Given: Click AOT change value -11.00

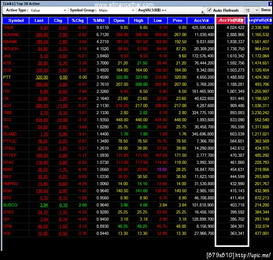Looking at the screenshot, I should click(62, 106).
